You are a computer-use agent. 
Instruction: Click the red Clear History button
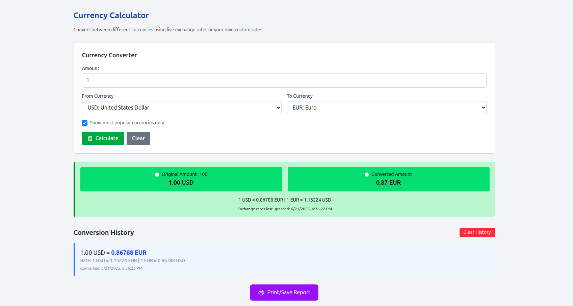pos(477,232)
